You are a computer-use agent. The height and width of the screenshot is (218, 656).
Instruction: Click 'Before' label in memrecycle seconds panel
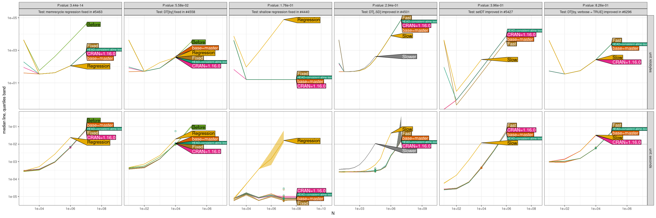[x=94, y=120]
